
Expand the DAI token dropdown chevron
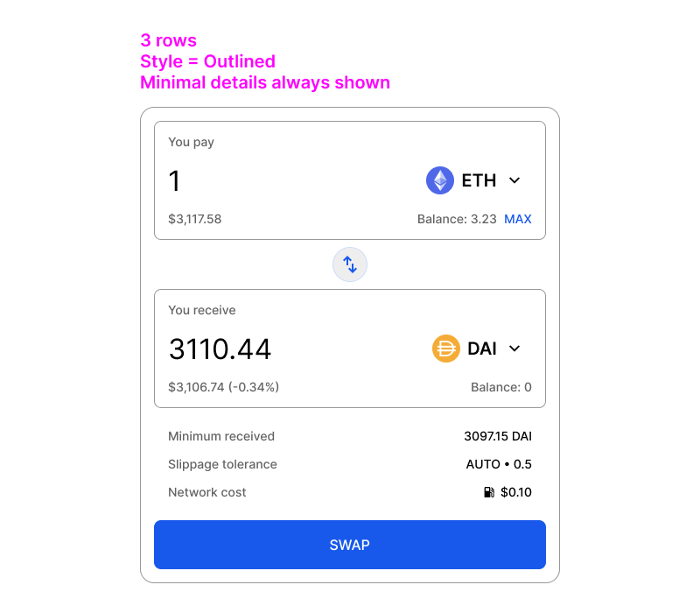[514, 349]
